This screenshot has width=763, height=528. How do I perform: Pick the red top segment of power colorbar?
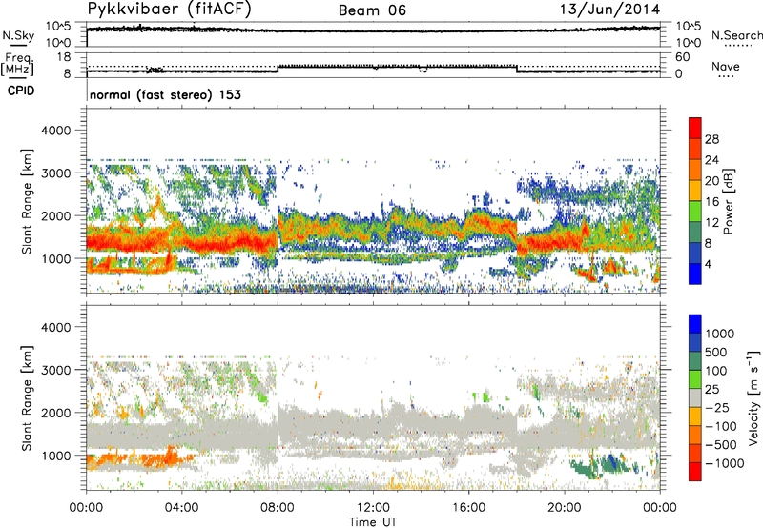pos(695,128)
